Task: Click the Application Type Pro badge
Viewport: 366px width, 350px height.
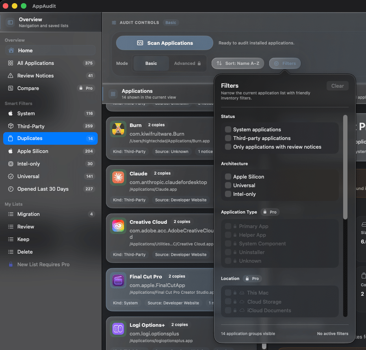Action: tap(270, 212)
